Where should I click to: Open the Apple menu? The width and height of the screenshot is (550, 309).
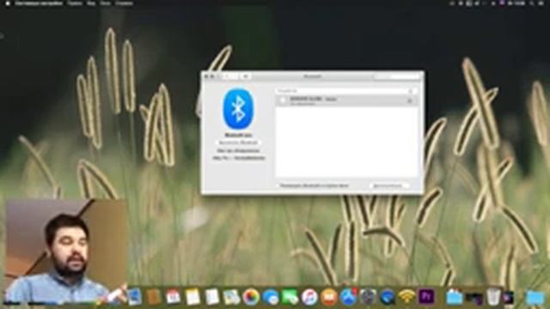[x=8, y=3]
